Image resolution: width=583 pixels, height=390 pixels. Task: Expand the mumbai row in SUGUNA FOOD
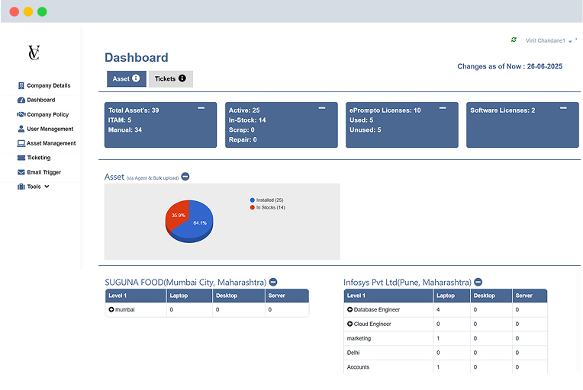click(111, 310)
